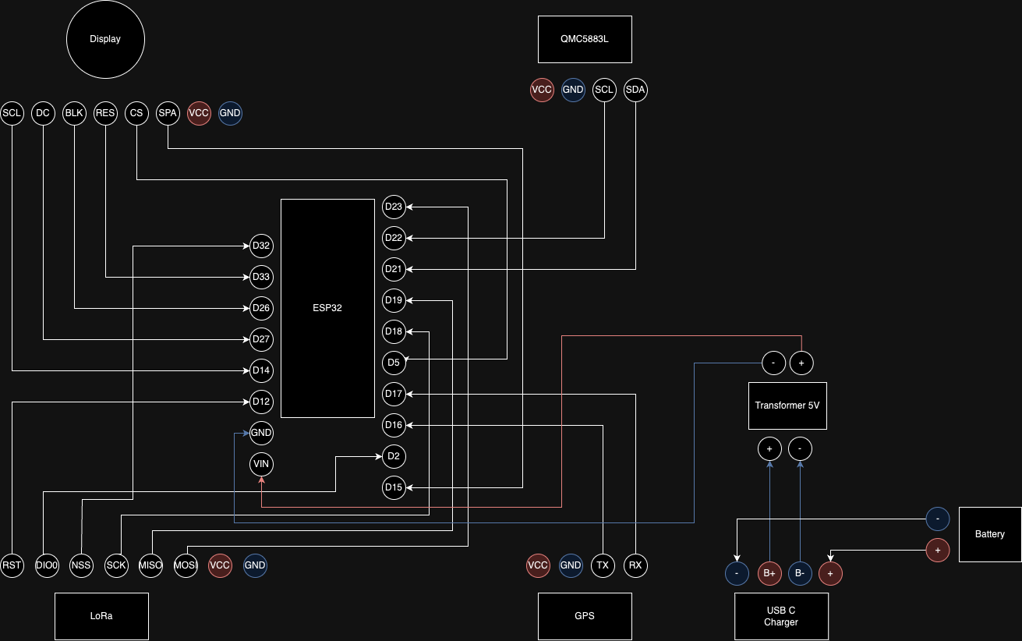This screenshot has height=641, width=1022.
Task: Click the D23 pin on ESP32
Action: (x=394, y=207)
